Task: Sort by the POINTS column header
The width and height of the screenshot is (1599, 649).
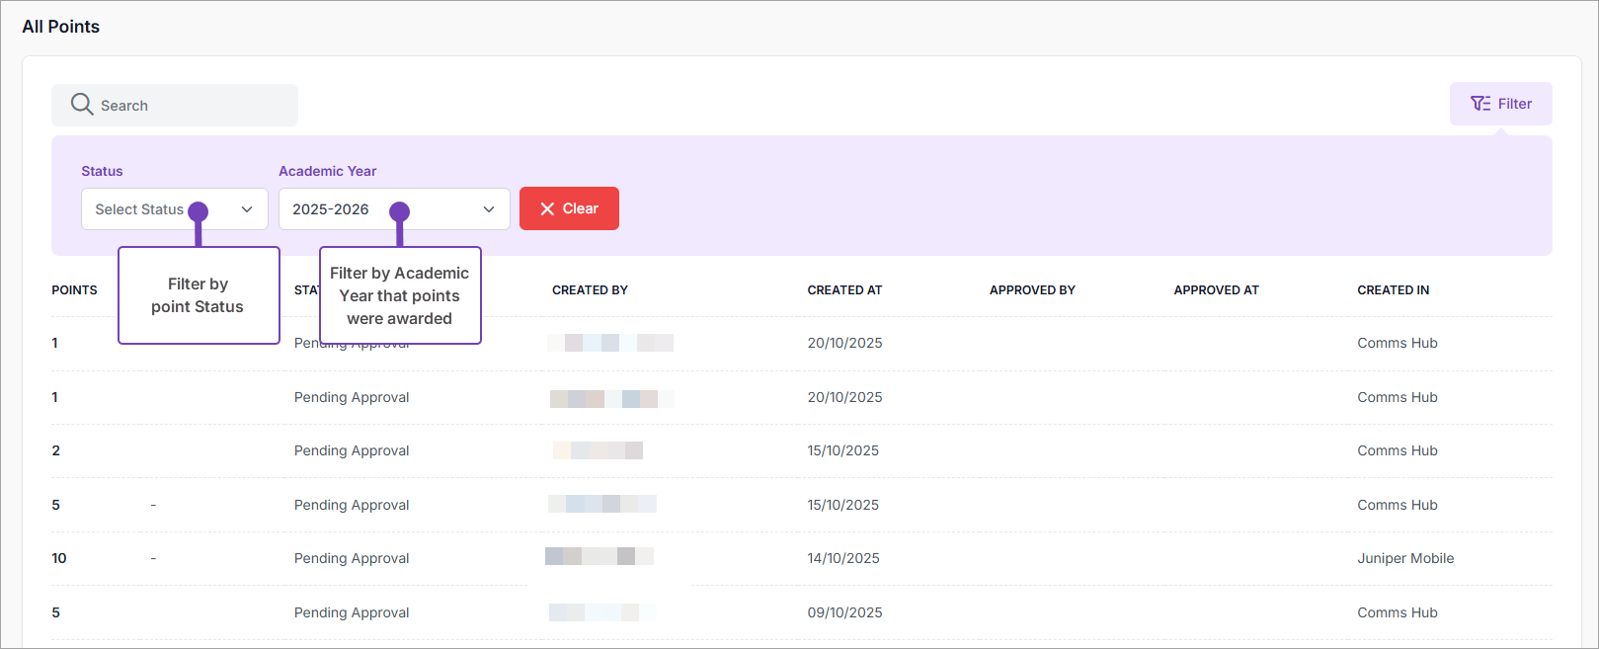Action: pyautogui.click(x=74, y=290)
